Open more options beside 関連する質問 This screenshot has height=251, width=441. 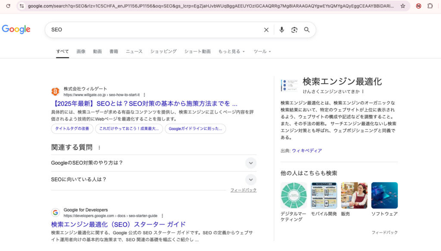[99, 148]
